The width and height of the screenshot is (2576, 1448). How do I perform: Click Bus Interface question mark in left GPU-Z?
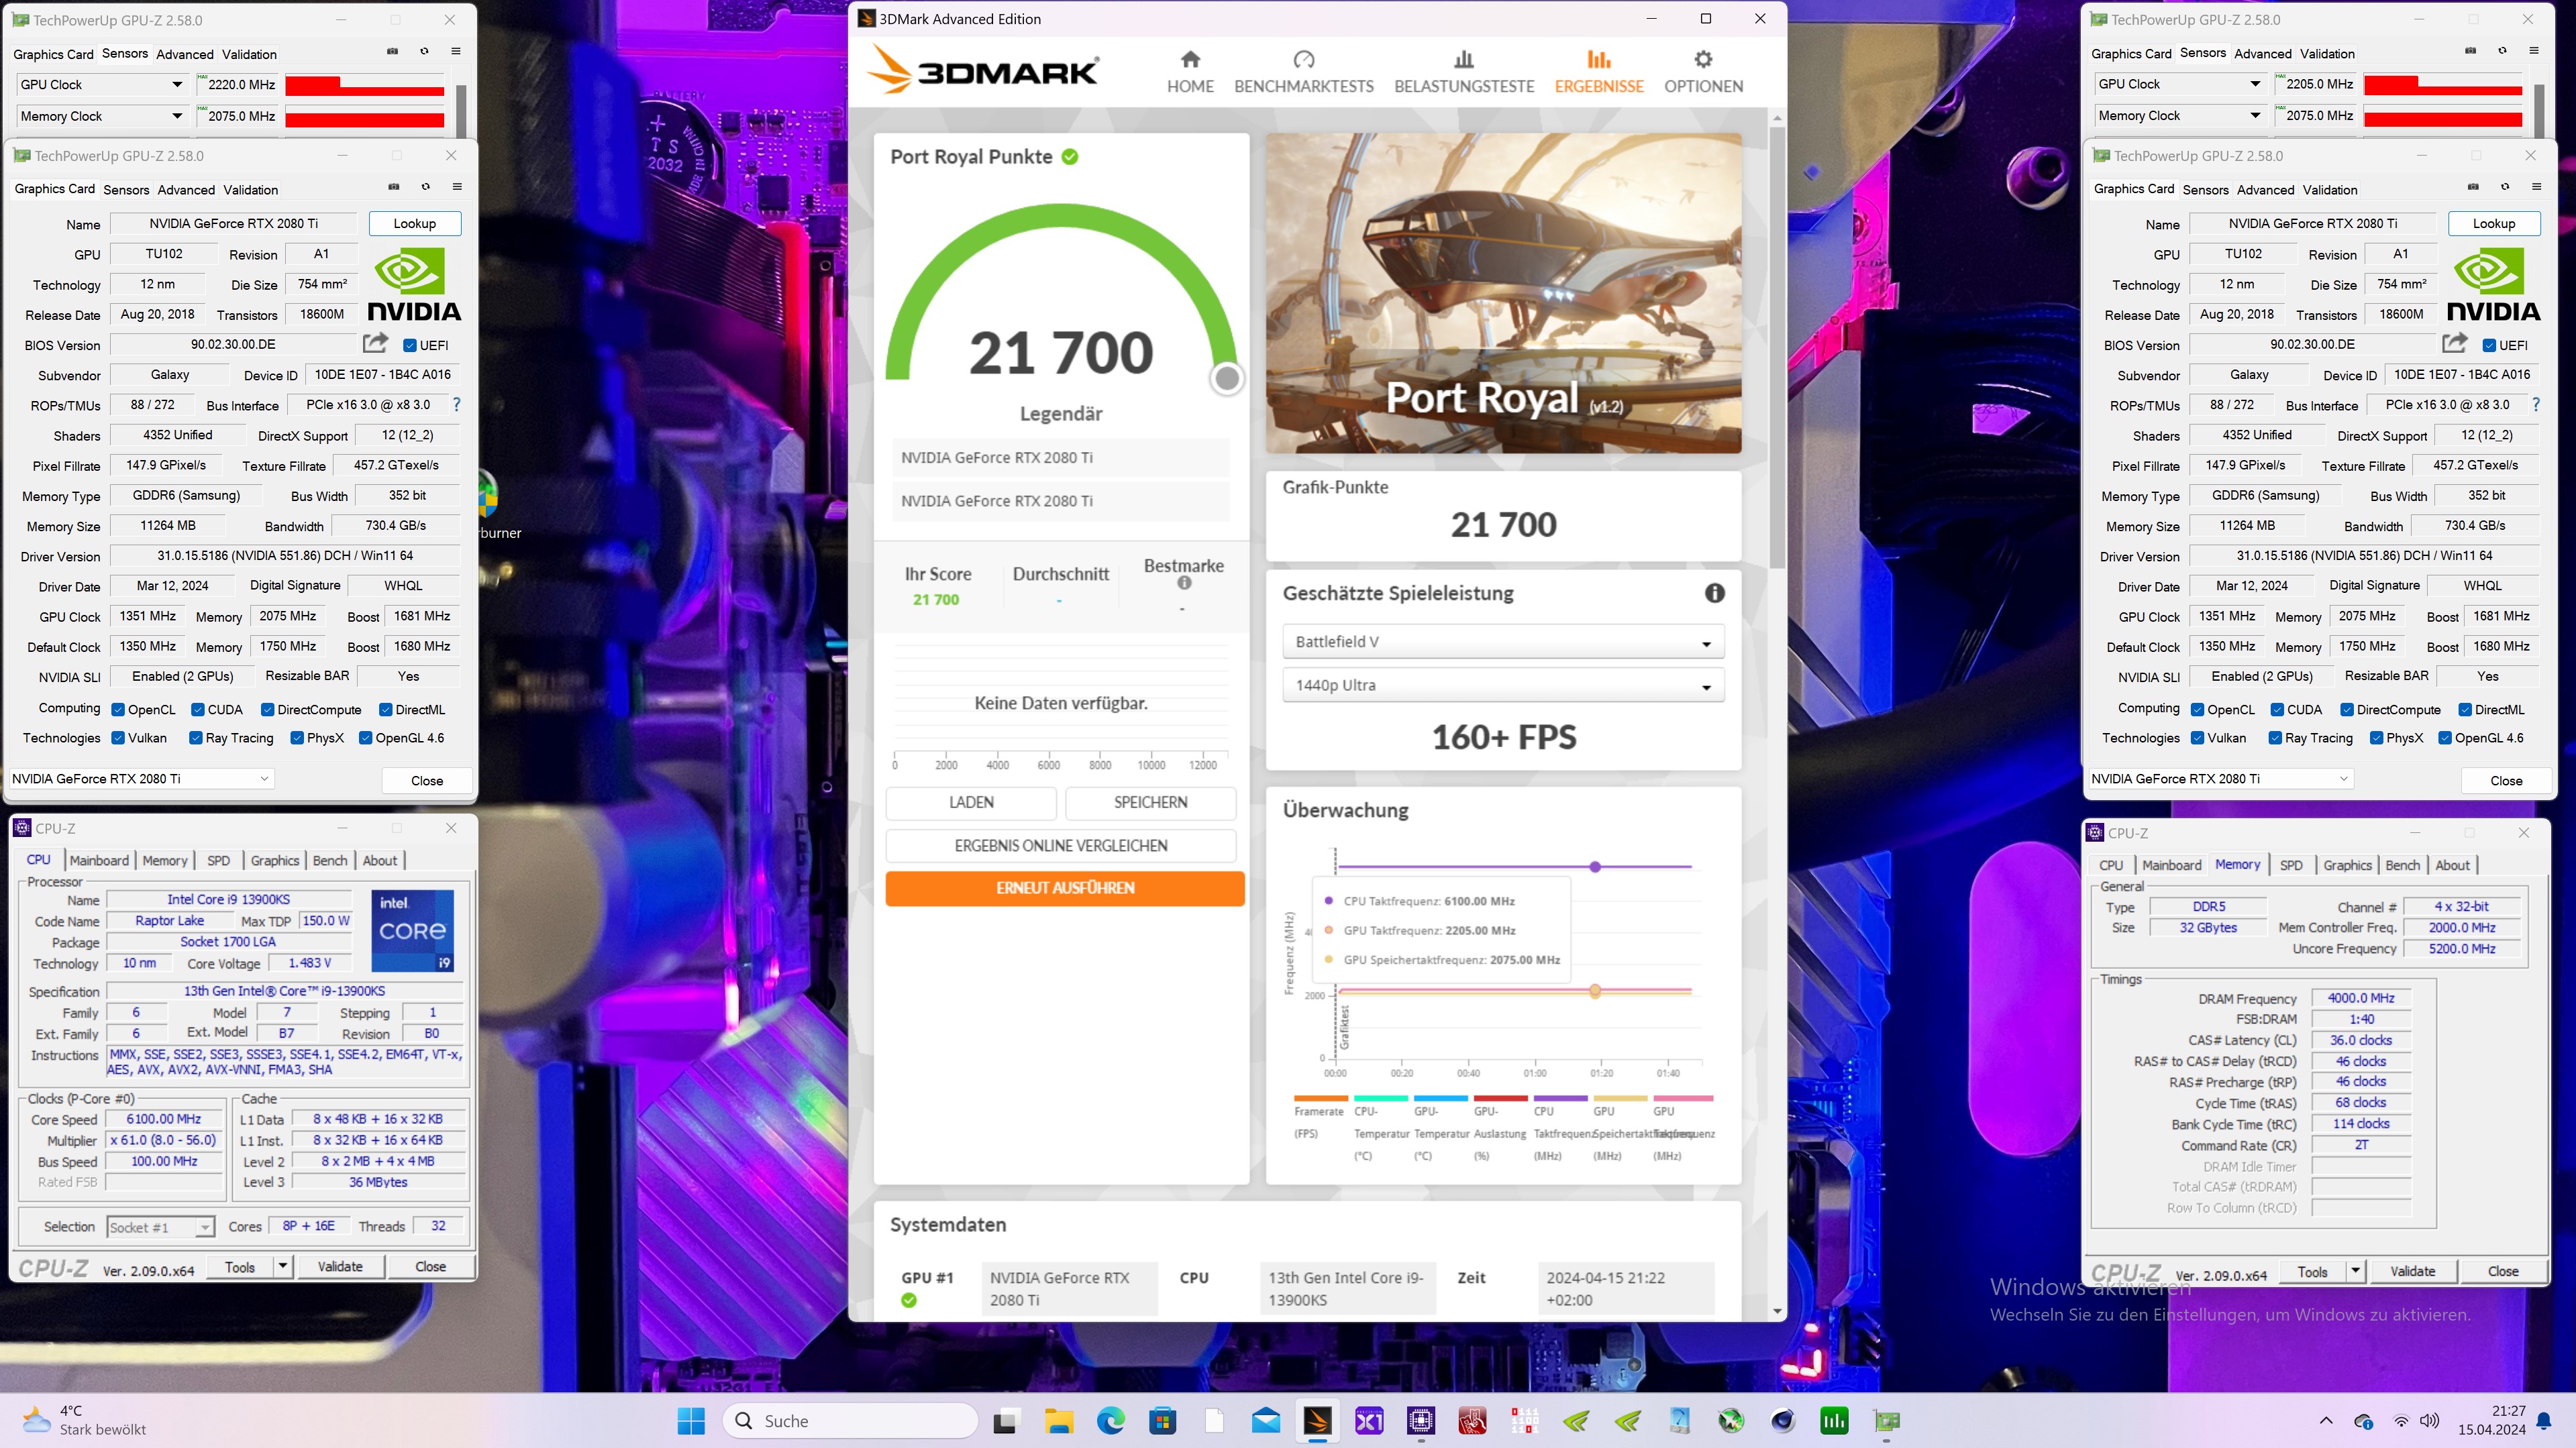click(457, 404)
